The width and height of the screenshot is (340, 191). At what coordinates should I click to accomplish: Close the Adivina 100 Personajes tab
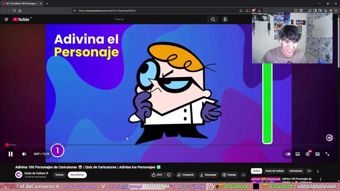tap(40, 3)
